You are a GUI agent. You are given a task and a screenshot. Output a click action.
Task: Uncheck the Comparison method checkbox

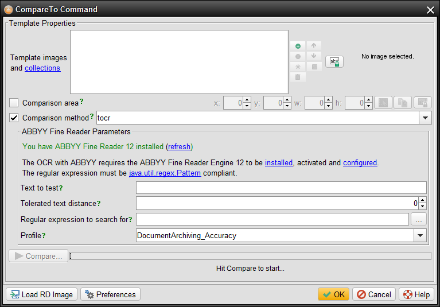point(14,118)
